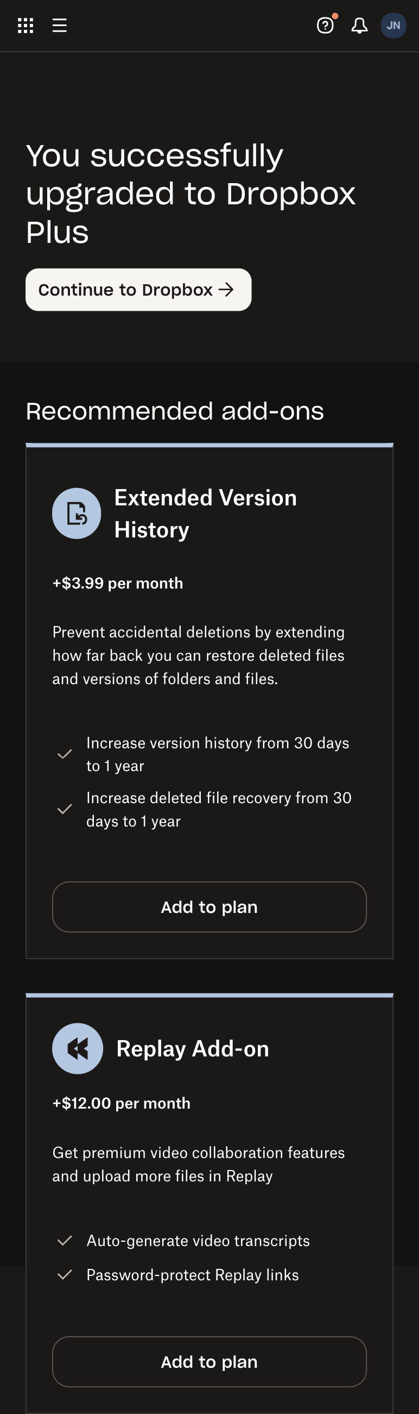Click the +$3.99 per month price label
419x1414 pixels.
coord(117,584)
